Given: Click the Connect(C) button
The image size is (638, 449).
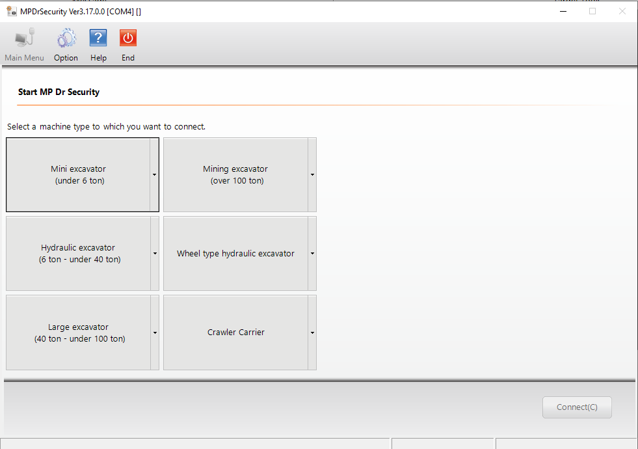Looking at the screenshot, I should [x=577, y=407].
